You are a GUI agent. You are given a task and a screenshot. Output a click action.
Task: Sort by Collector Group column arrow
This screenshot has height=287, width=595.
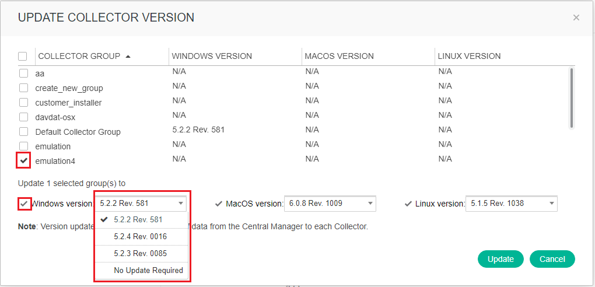point(128,57)
